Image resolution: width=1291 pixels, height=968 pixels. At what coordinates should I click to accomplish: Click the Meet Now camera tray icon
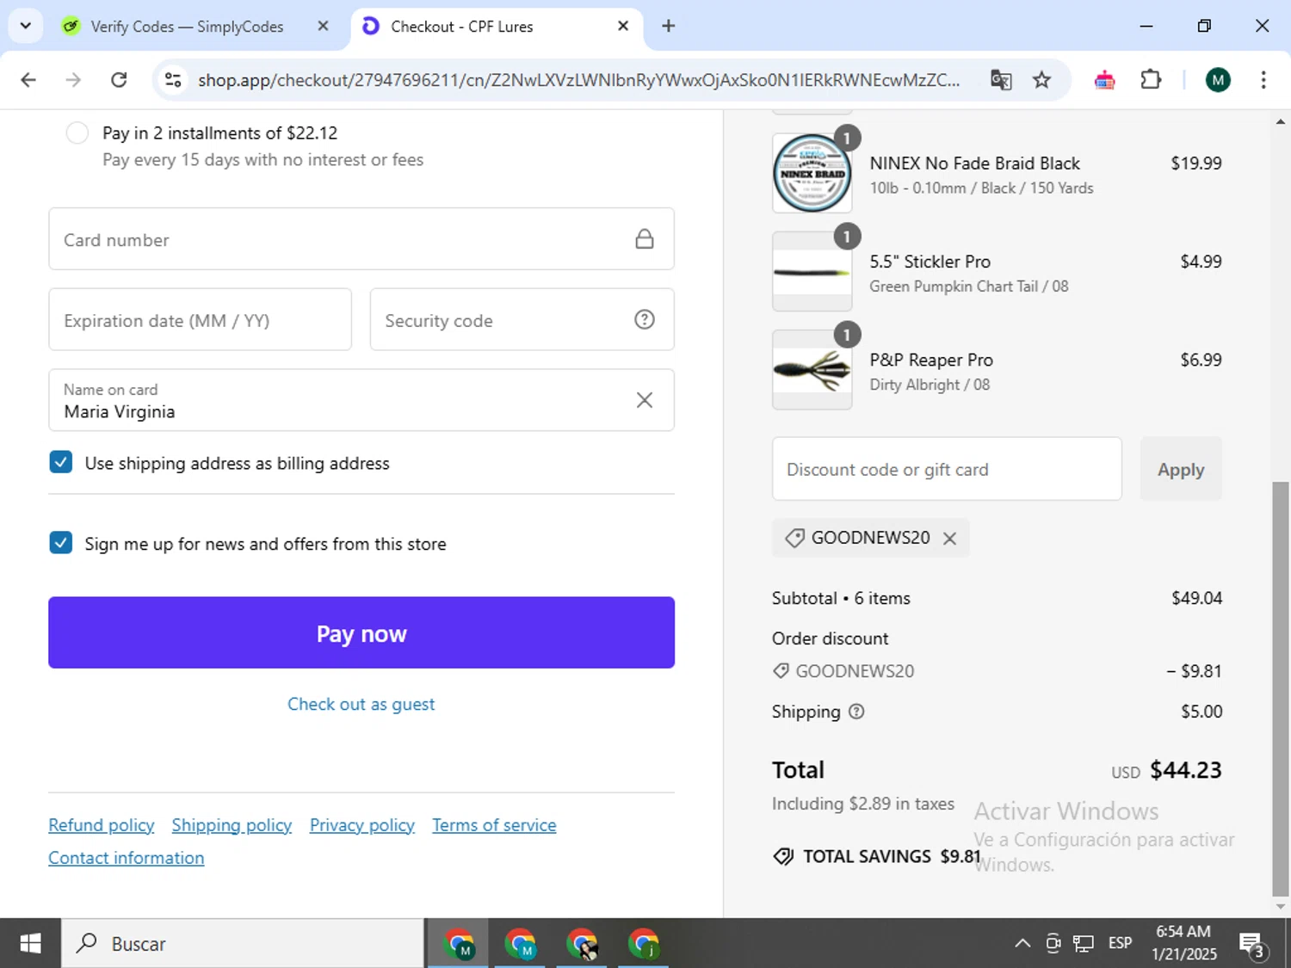coord(1053,944)
